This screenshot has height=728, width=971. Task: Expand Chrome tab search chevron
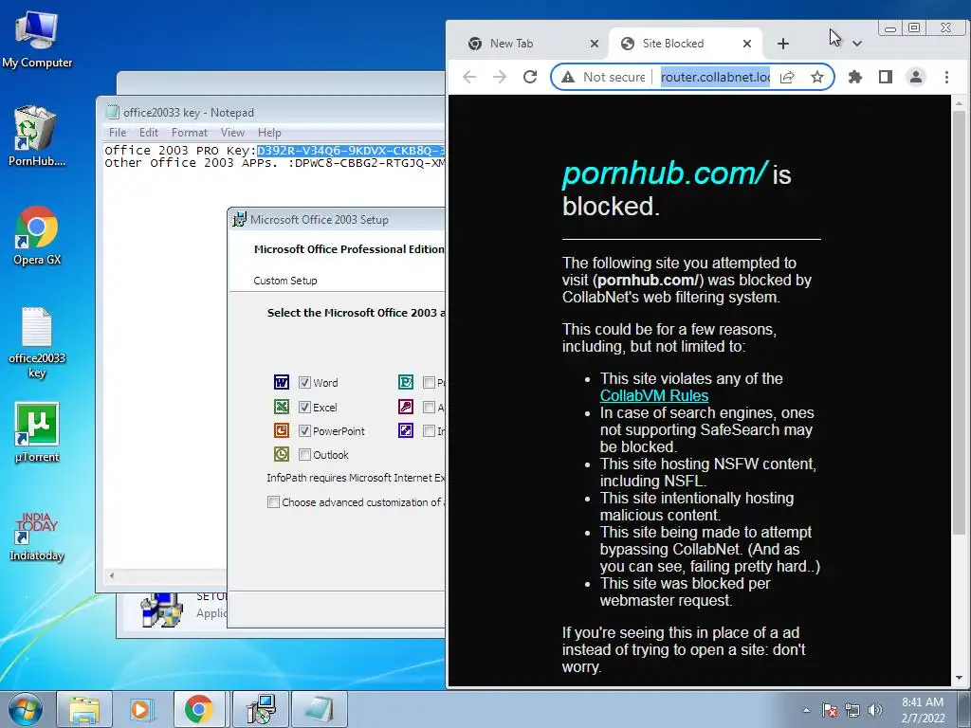(857, 44)
